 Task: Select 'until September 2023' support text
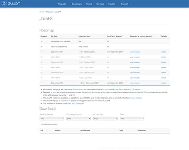click(x=115, y=83)
